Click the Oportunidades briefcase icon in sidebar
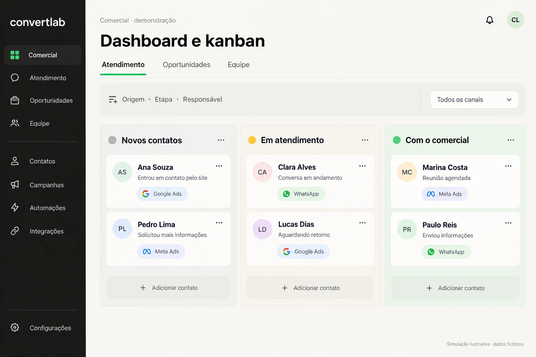Screen dimensions: 536x357 coord(15,100)
